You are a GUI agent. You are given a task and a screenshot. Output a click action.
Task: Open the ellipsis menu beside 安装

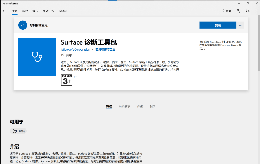[x=240, y=25]
